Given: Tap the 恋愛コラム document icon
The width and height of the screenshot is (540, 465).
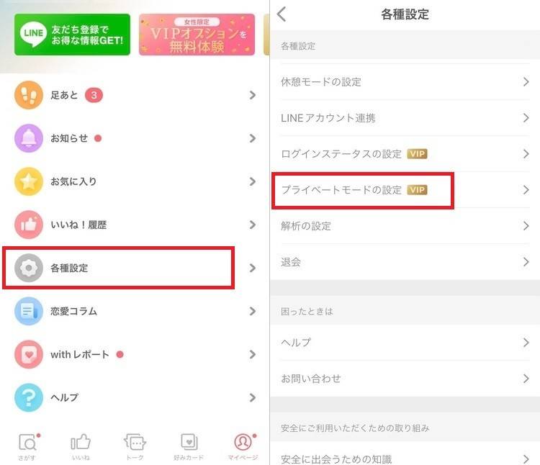Looking at the screenshot, I should click(x=29, y=311).
